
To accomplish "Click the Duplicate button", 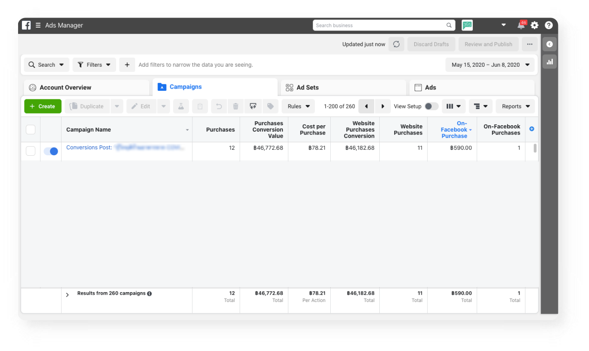I will click(87, 106).
